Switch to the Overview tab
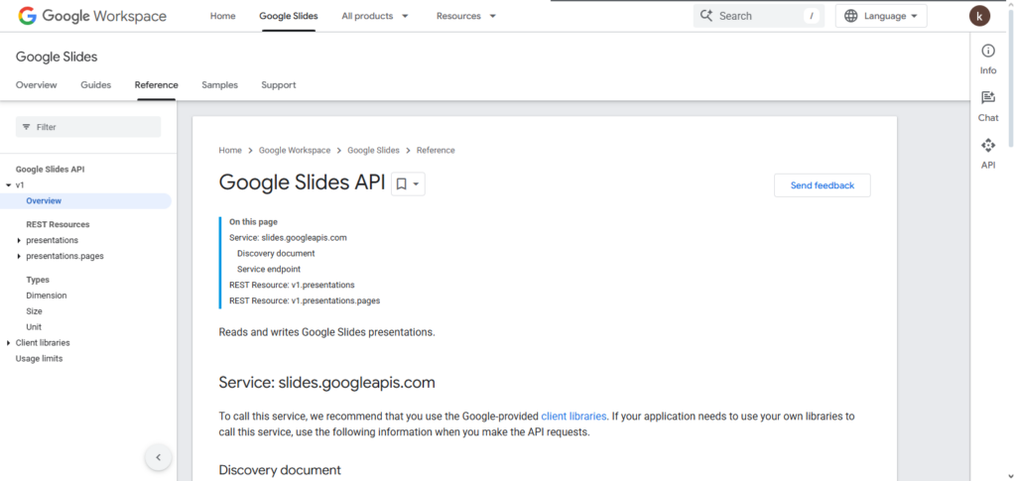 click(x=37, y=85)
